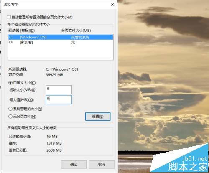Enable automatic paging file management checkbox

tap(9, 17)
